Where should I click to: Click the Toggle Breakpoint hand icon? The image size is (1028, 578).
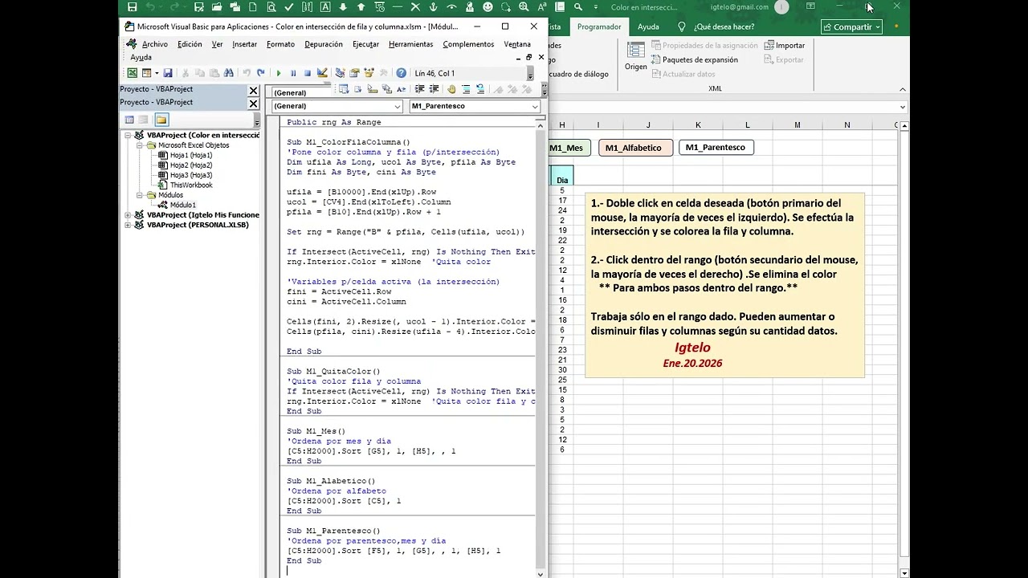tap(451, 89)
